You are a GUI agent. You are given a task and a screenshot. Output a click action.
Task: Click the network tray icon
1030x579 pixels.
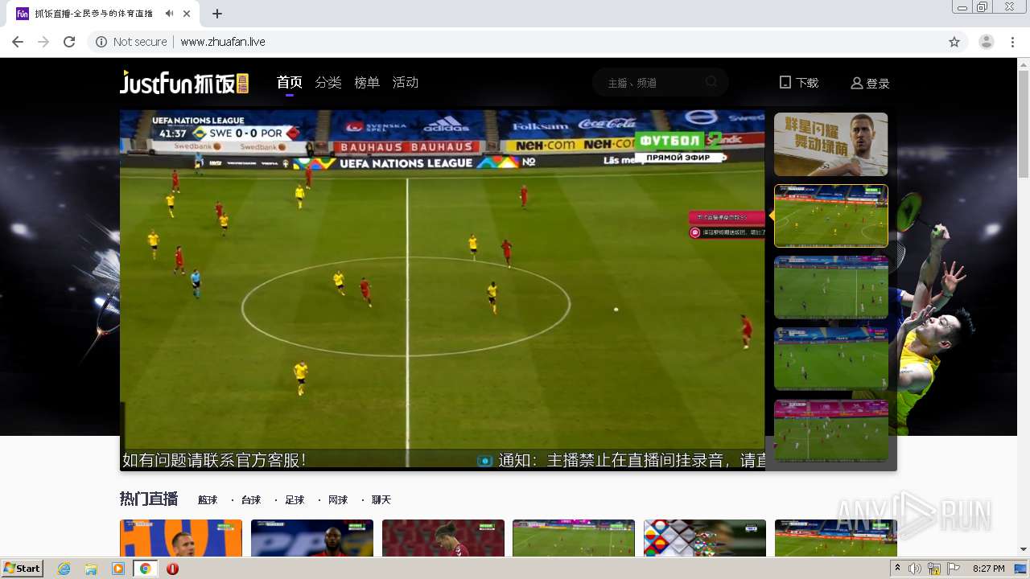[934, 569]
